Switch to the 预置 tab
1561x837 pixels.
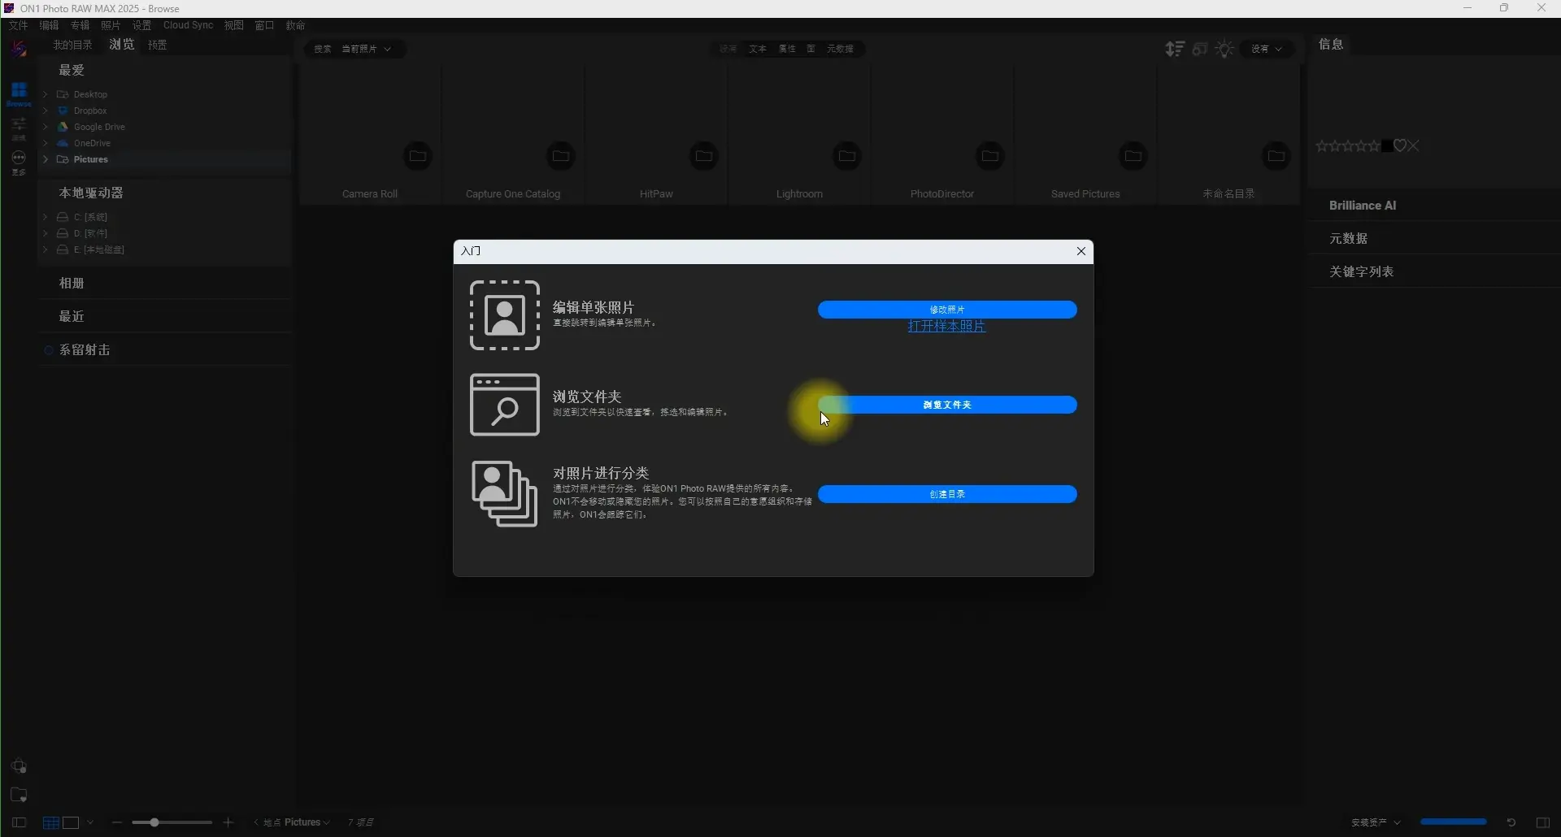tap(158, 45)
